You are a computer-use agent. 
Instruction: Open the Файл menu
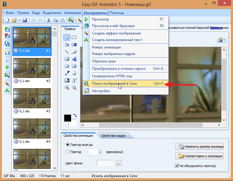click(x=10, y=13)
